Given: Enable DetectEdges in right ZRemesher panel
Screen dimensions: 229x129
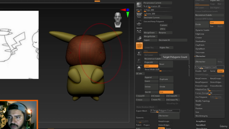Looking at the screenshot, I should (x=217, y=82).
